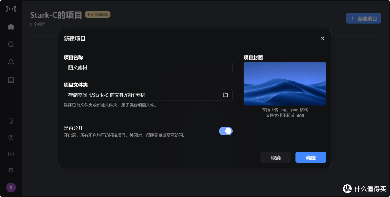Viewport: 390px width, 197px height.
Task: Click the 项目名称 input field
Action: (148, 67)
